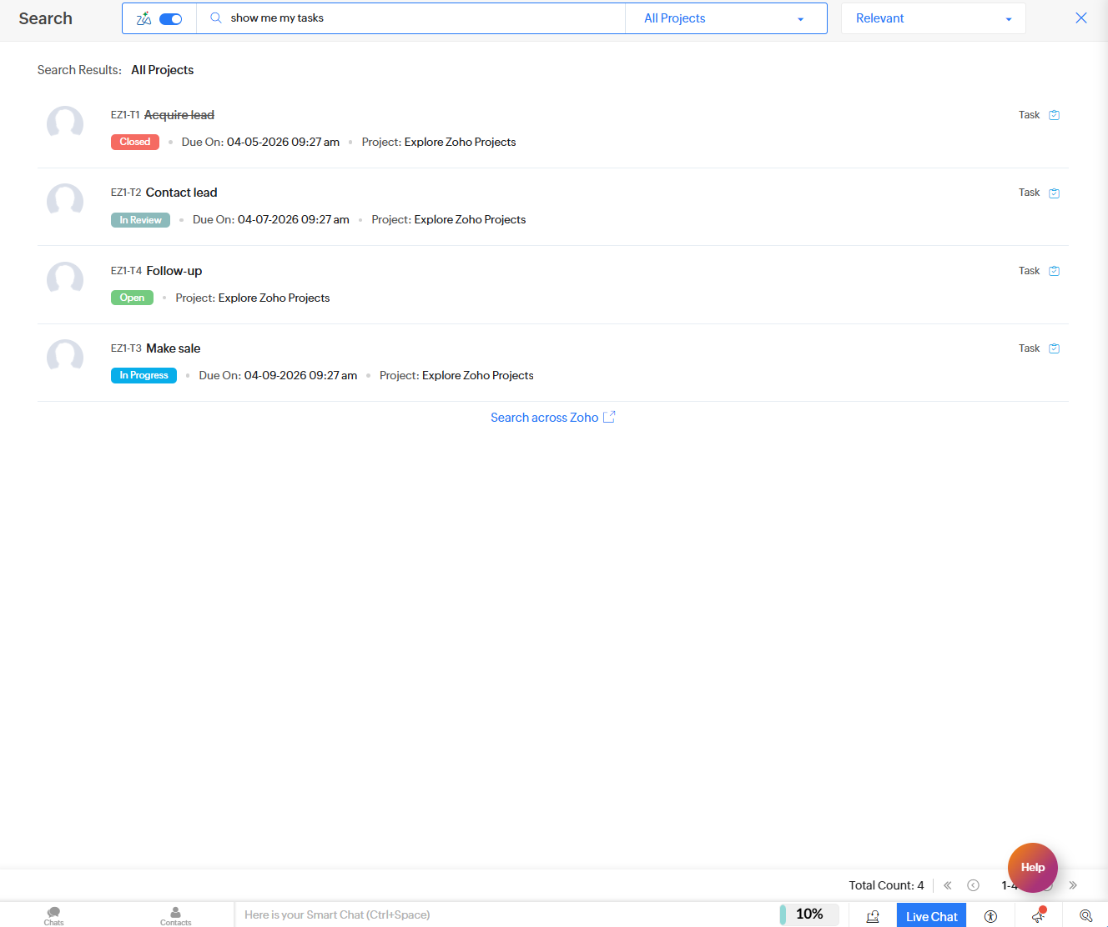Click the magnifier icon inside the search field
The width and height of the screenshot is (1108, 927).
pyautogui.click(x=214, y=18)
